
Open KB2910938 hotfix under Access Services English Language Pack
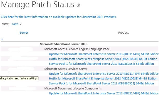103,59
